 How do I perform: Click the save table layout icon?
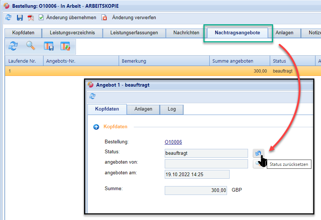point(49,46)
